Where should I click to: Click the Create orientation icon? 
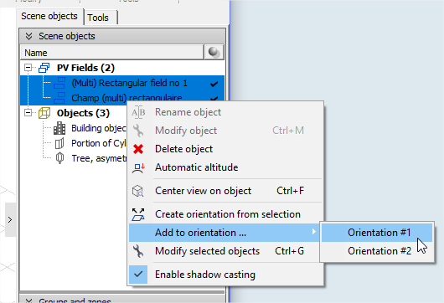coord(138,214)
